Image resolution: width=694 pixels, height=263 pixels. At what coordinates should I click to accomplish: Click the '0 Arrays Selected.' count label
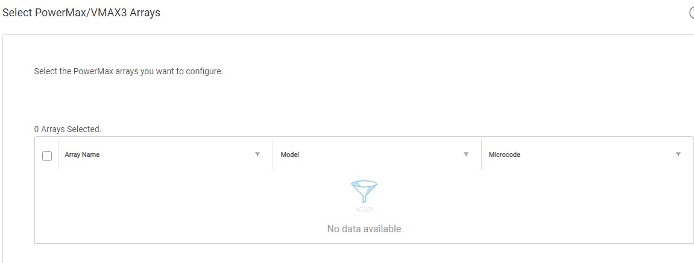68,129
